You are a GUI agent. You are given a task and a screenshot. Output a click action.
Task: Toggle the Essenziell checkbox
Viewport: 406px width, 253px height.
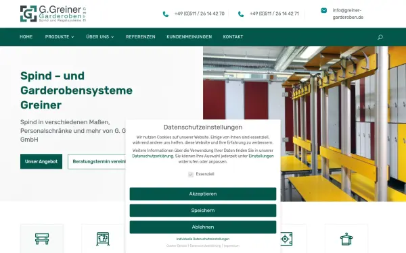[x=191, y=175]
